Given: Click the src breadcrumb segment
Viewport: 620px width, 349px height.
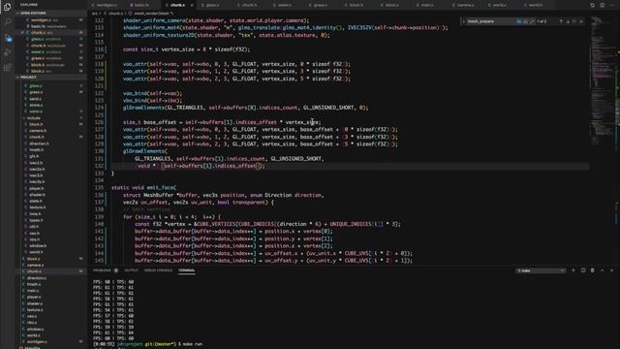Looking at the screenshot, I should click(x=95, y=14).
